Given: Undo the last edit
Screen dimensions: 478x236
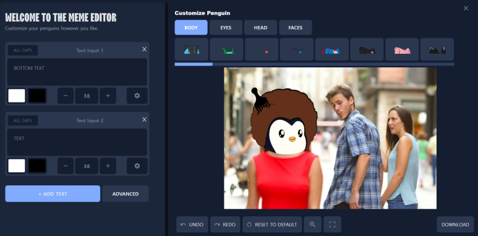Looking at the screenshot, I should 192,224.
